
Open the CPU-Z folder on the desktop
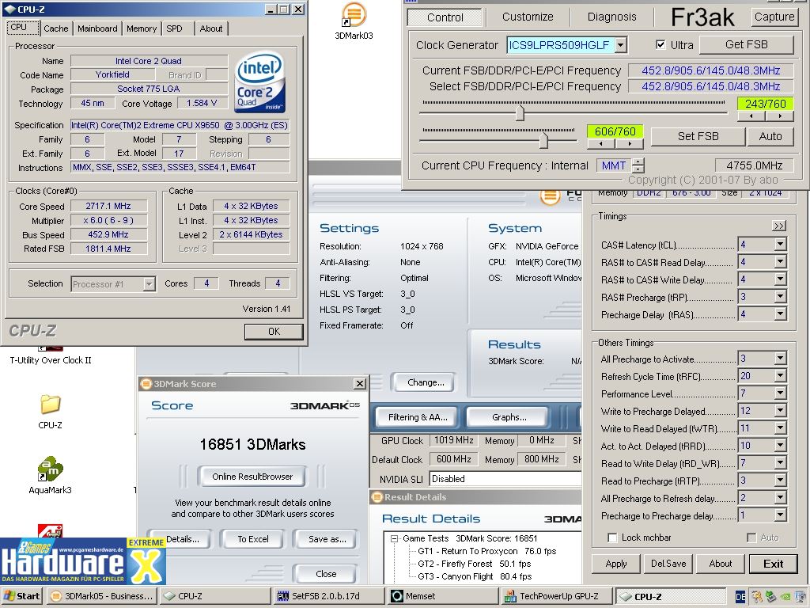[50, 405]
